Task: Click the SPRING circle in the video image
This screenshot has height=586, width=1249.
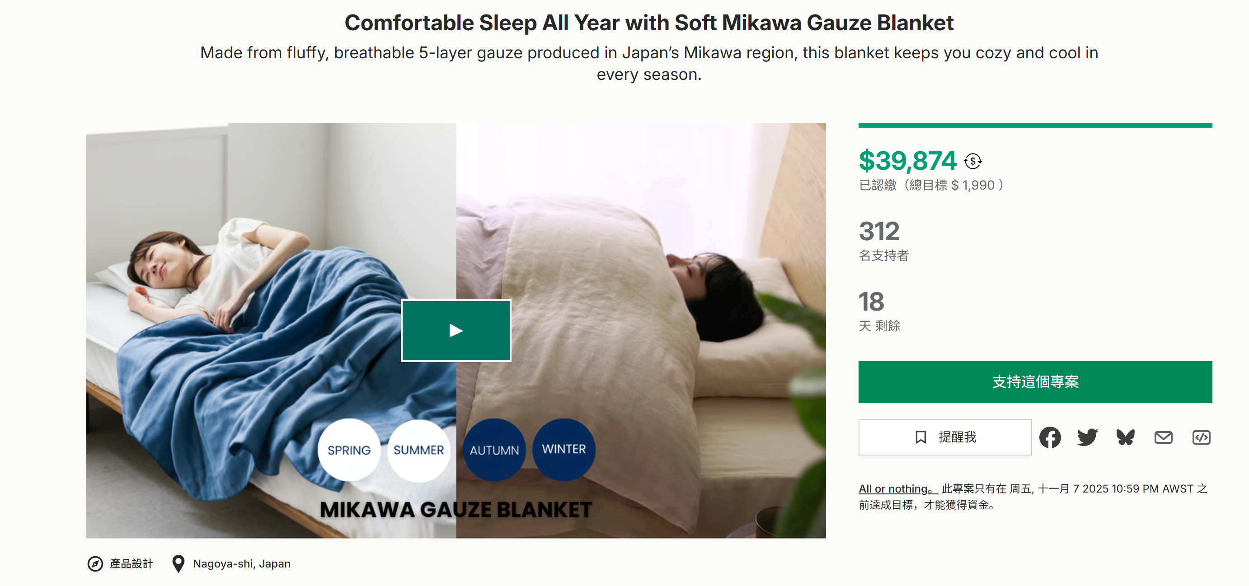Action: (348, 450)
